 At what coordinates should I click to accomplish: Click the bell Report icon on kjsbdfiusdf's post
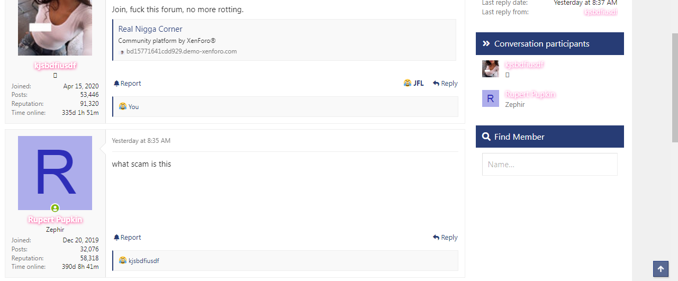point(116,83)
